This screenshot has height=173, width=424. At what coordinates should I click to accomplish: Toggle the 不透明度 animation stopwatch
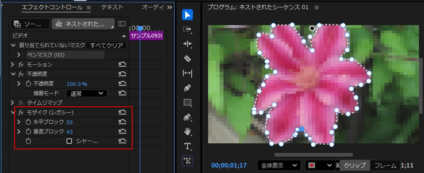point(28,84)
